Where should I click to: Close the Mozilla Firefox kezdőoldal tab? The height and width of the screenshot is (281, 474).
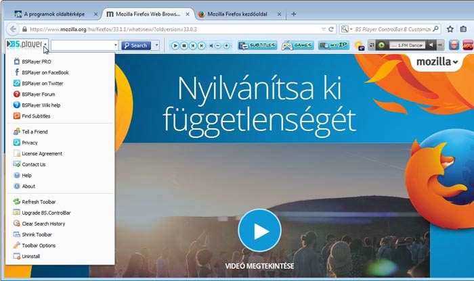click(279, 14)
